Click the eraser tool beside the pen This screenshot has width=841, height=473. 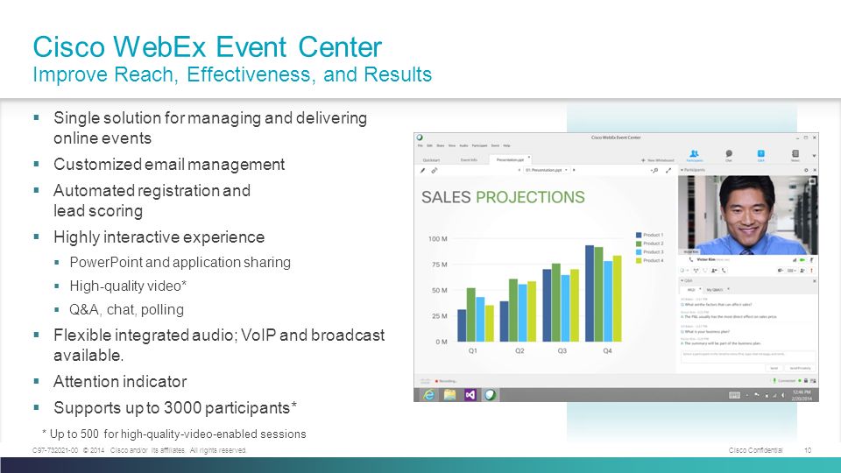(x=435, y=171)
